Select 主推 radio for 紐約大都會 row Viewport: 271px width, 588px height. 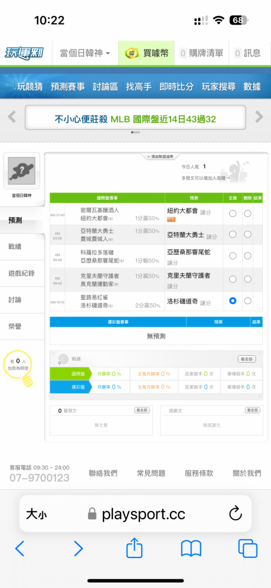click(x=233, y=213)
